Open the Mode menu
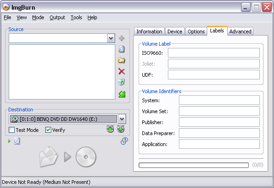 click(x=38, y=17)
